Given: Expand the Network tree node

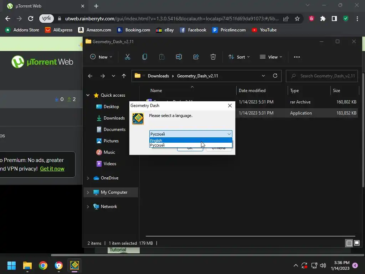Looking at the screenshot, I should [x=88, y=207].
